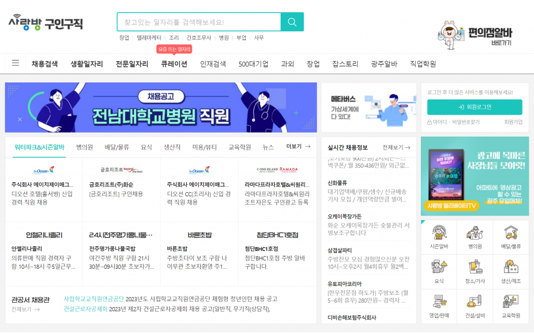534x334 pixels.
Task: Open 사랑방 엘리베이터TV ad banner
Action: [475, 176]
